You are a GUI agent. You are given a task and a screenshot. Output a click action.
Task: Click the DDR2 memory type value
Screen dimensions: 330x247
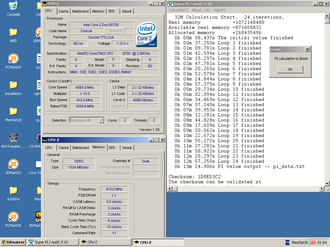click(79, 161)
